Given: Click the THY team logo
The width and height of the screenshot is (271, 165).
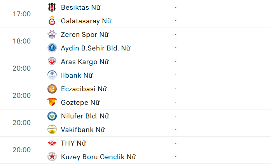Looking at the screenshot, I should pyautogui.click(x=52, y=143).
